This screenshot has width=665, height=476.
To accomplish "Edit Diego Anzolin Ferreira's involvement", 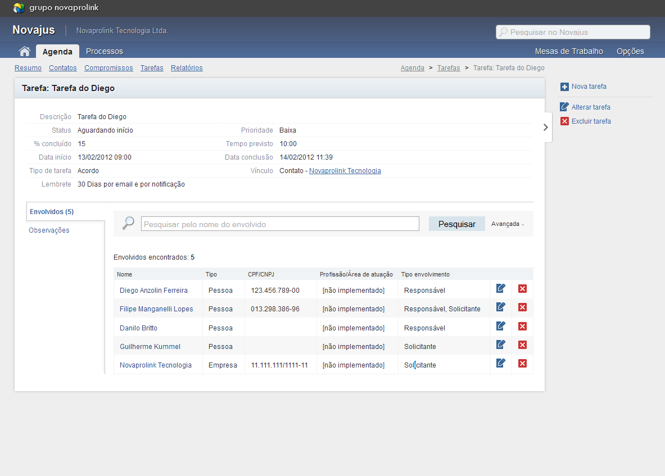I will tap(501, 289).
